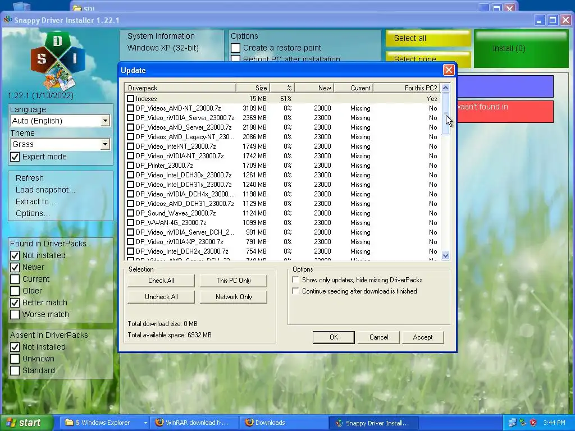Toggle Better match filter checkbox
575x431 pixels.
click(x=15, y=302)
